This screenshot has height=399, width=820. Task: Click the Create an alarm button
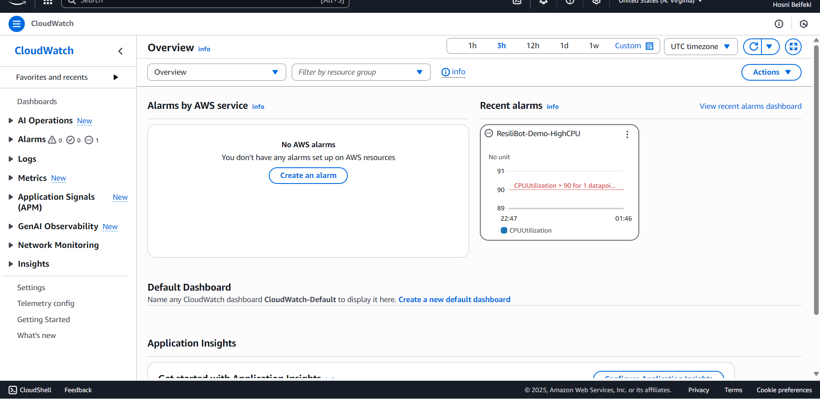[308, 175]
